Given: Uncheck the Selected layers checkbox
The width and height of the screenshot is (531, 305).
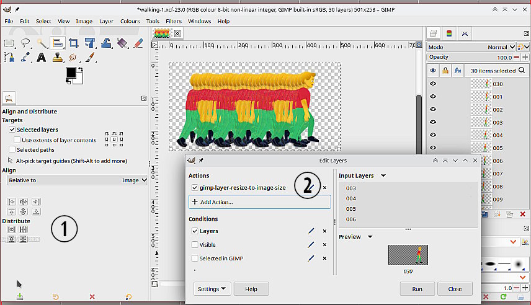Looking at the screenshot, I should 12,130.
